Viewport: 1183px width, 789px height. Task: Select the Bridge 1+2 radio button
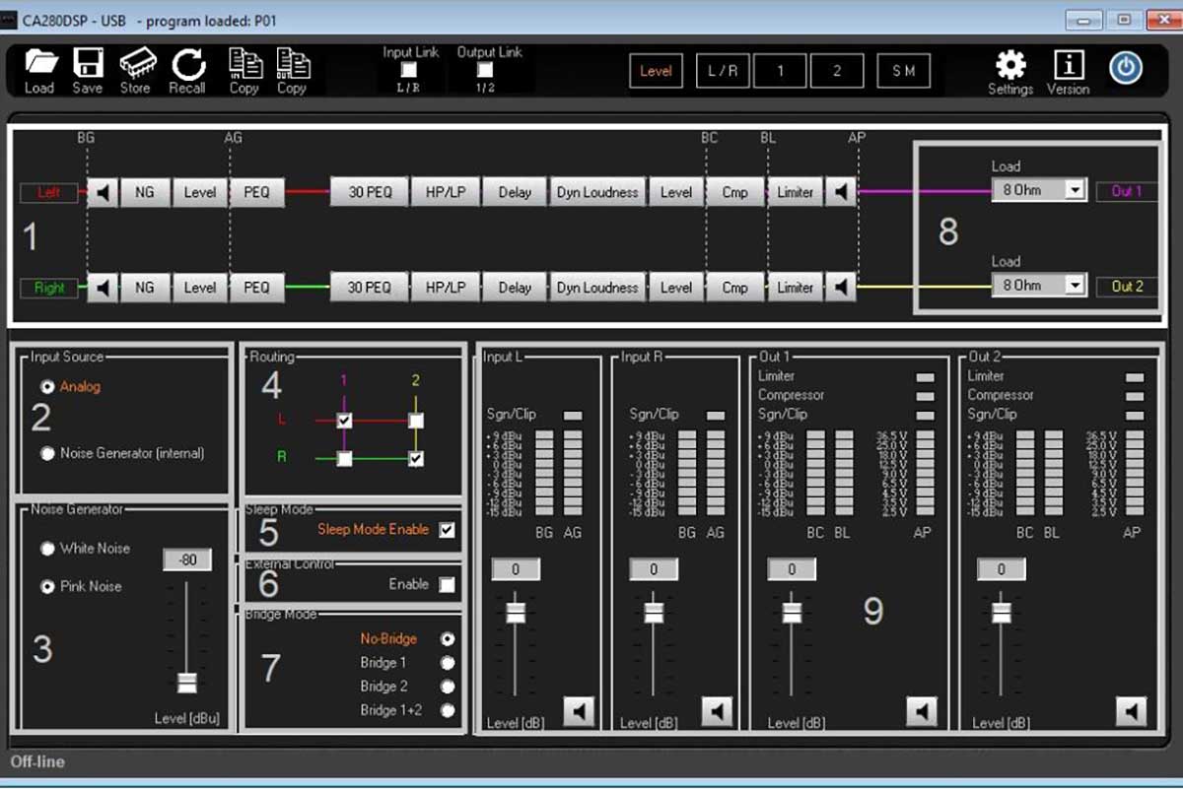pyautogui.click(x=449, y=710)
